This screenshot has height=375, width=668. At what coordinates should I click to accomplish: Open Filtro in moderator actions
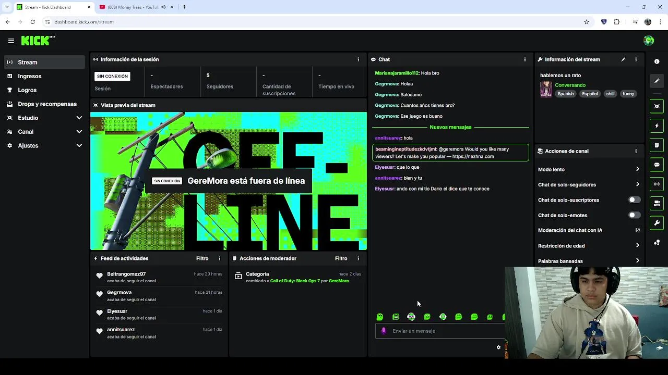pos(341,258)
